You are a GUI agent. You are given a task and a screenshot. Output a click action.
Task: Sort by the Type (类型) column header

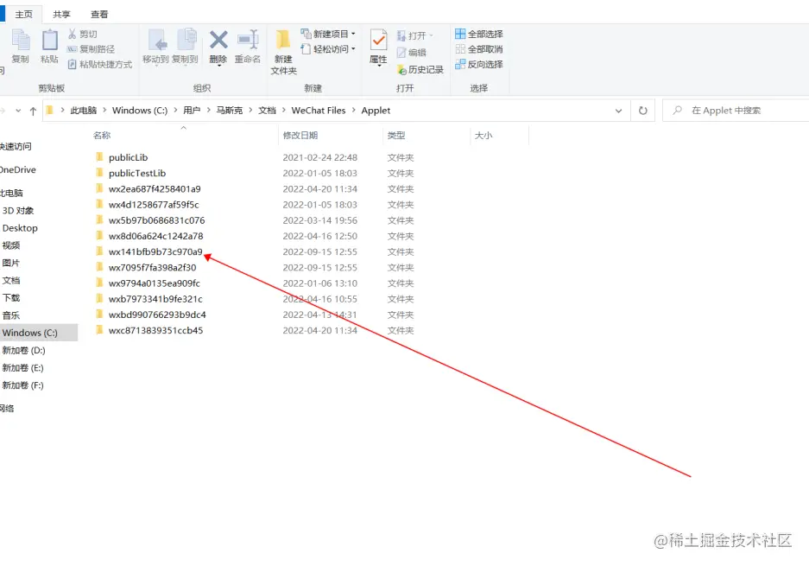(396, 136)
